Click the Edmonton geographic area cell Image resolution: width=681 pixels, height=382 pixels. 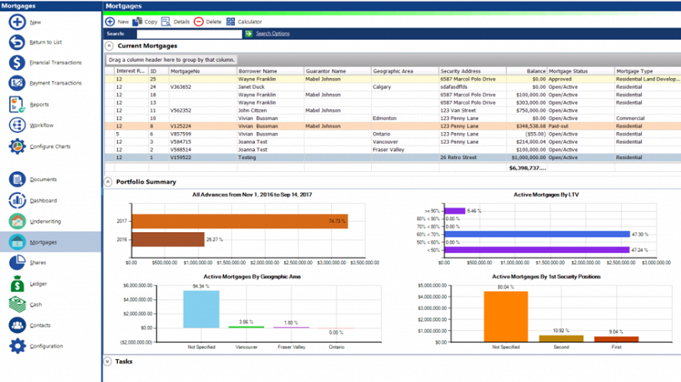405,118
